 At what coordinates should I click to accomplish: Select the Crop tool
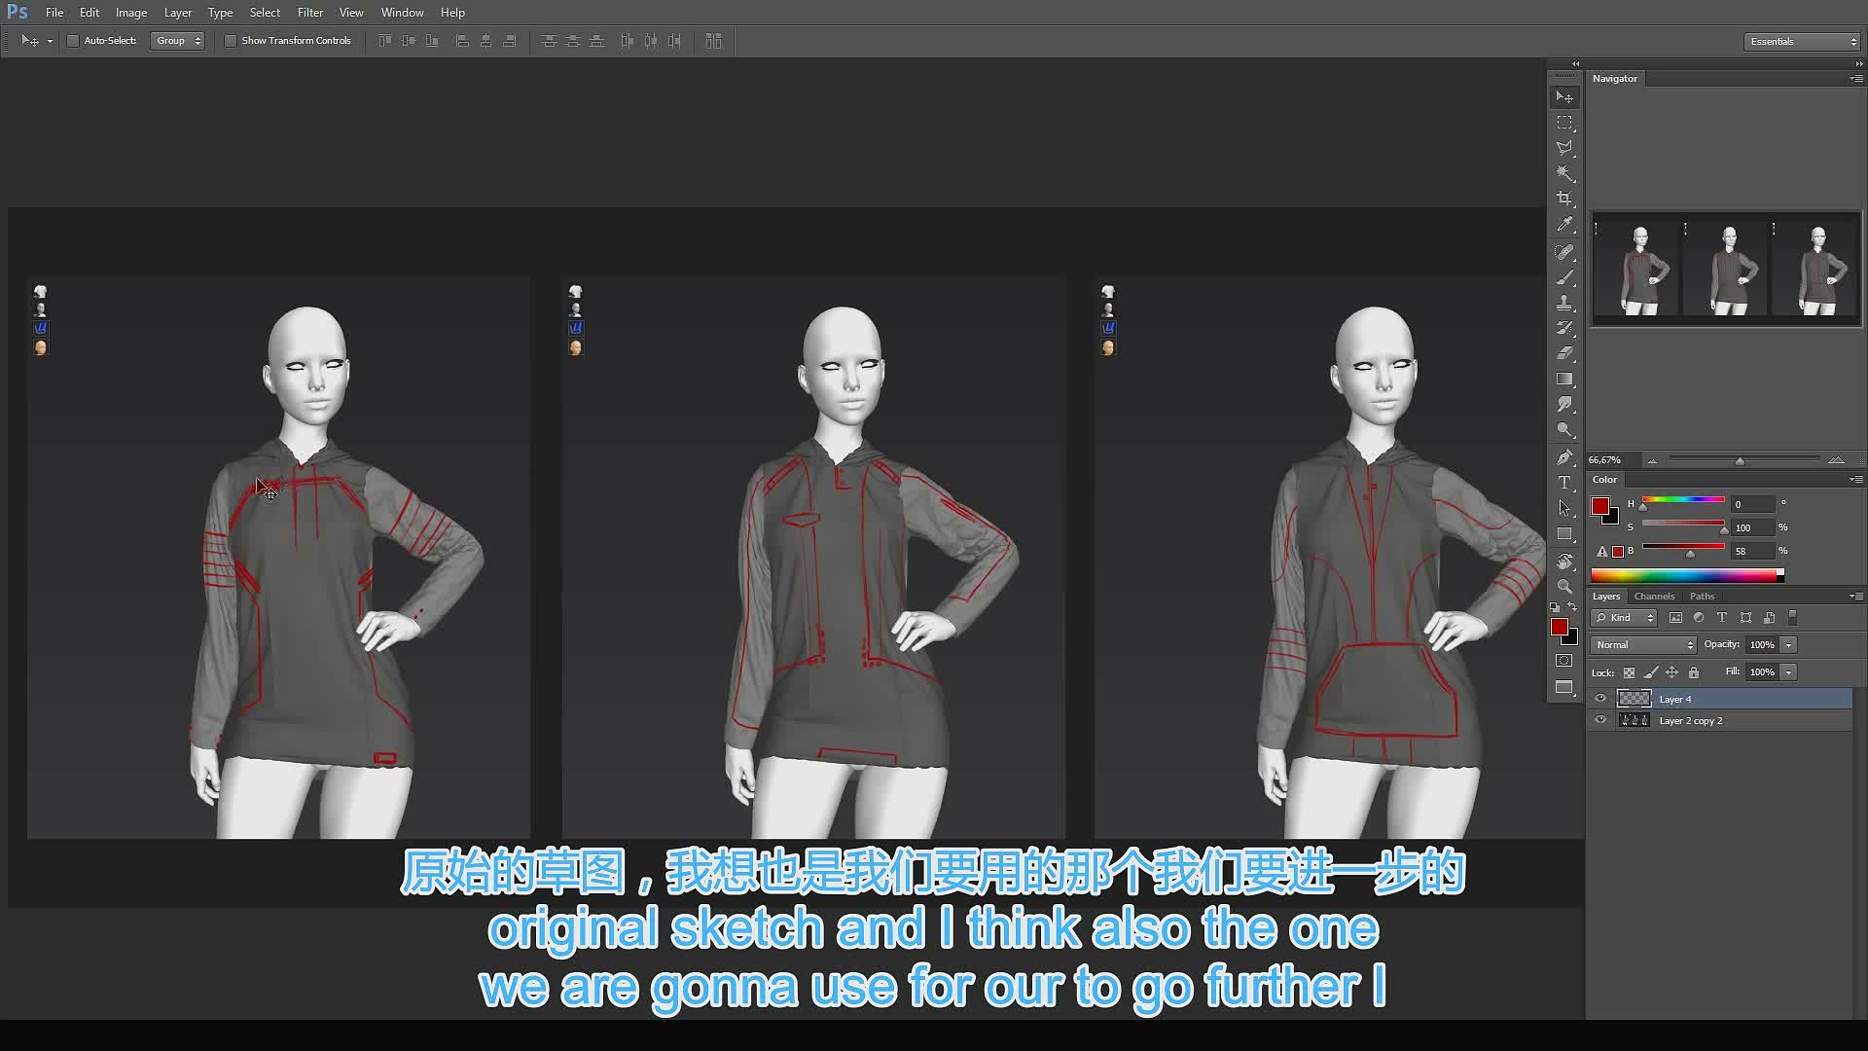click(1564, 199)
